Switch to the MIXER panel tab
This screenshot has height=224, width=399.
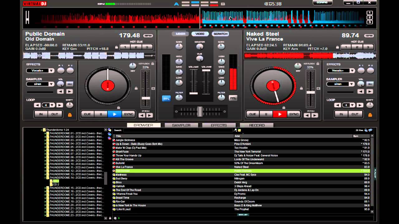[x=180, y=34]
